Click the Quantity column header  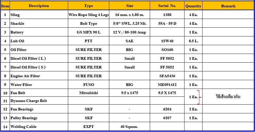pyautogui.click(x=194, y=6)
